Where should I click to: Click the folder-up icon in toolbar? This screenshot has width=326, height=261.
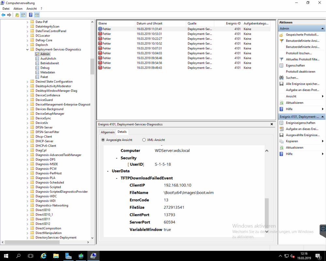click(x=17, y=15)
